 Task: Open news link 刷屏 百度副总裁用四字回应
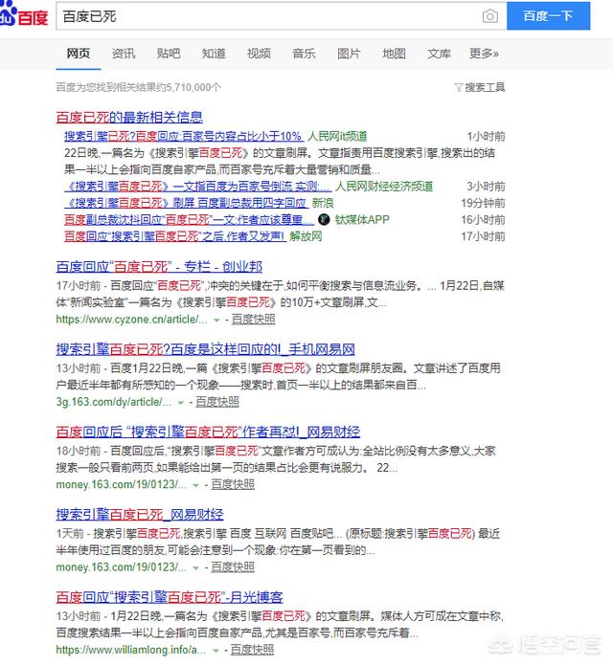click(186, 203)
